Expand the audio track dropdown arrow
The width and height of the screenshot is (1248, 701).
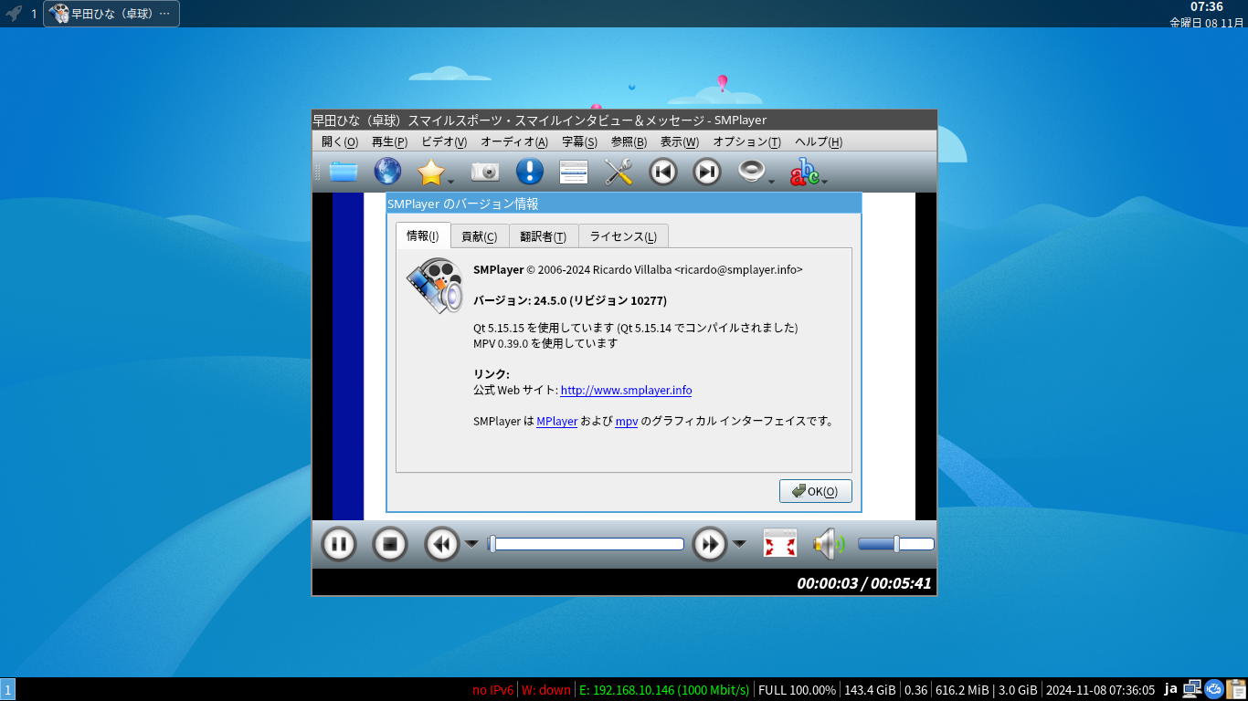771,181
